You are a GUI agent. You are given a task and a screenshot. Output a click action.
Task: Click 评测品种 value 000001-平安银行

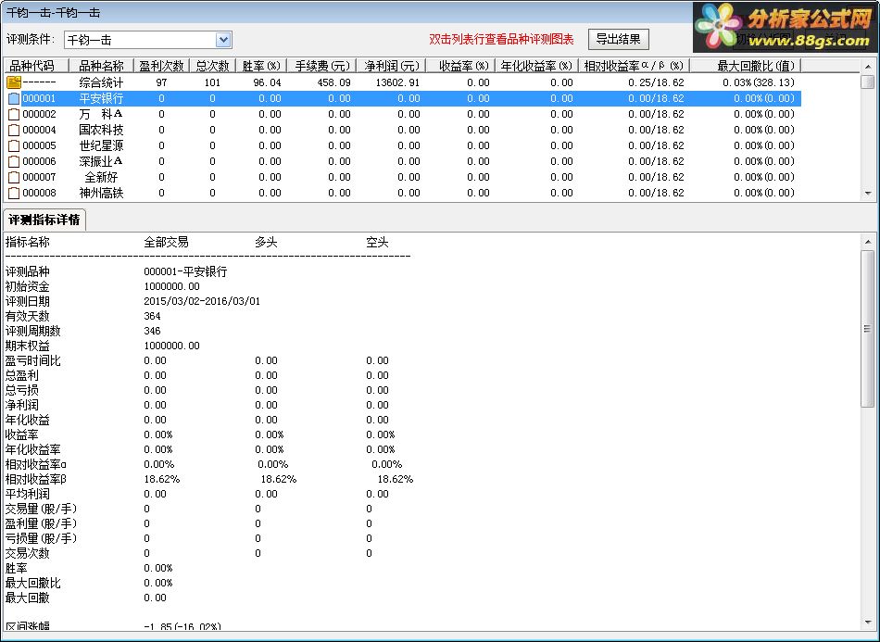pos(186,271)
